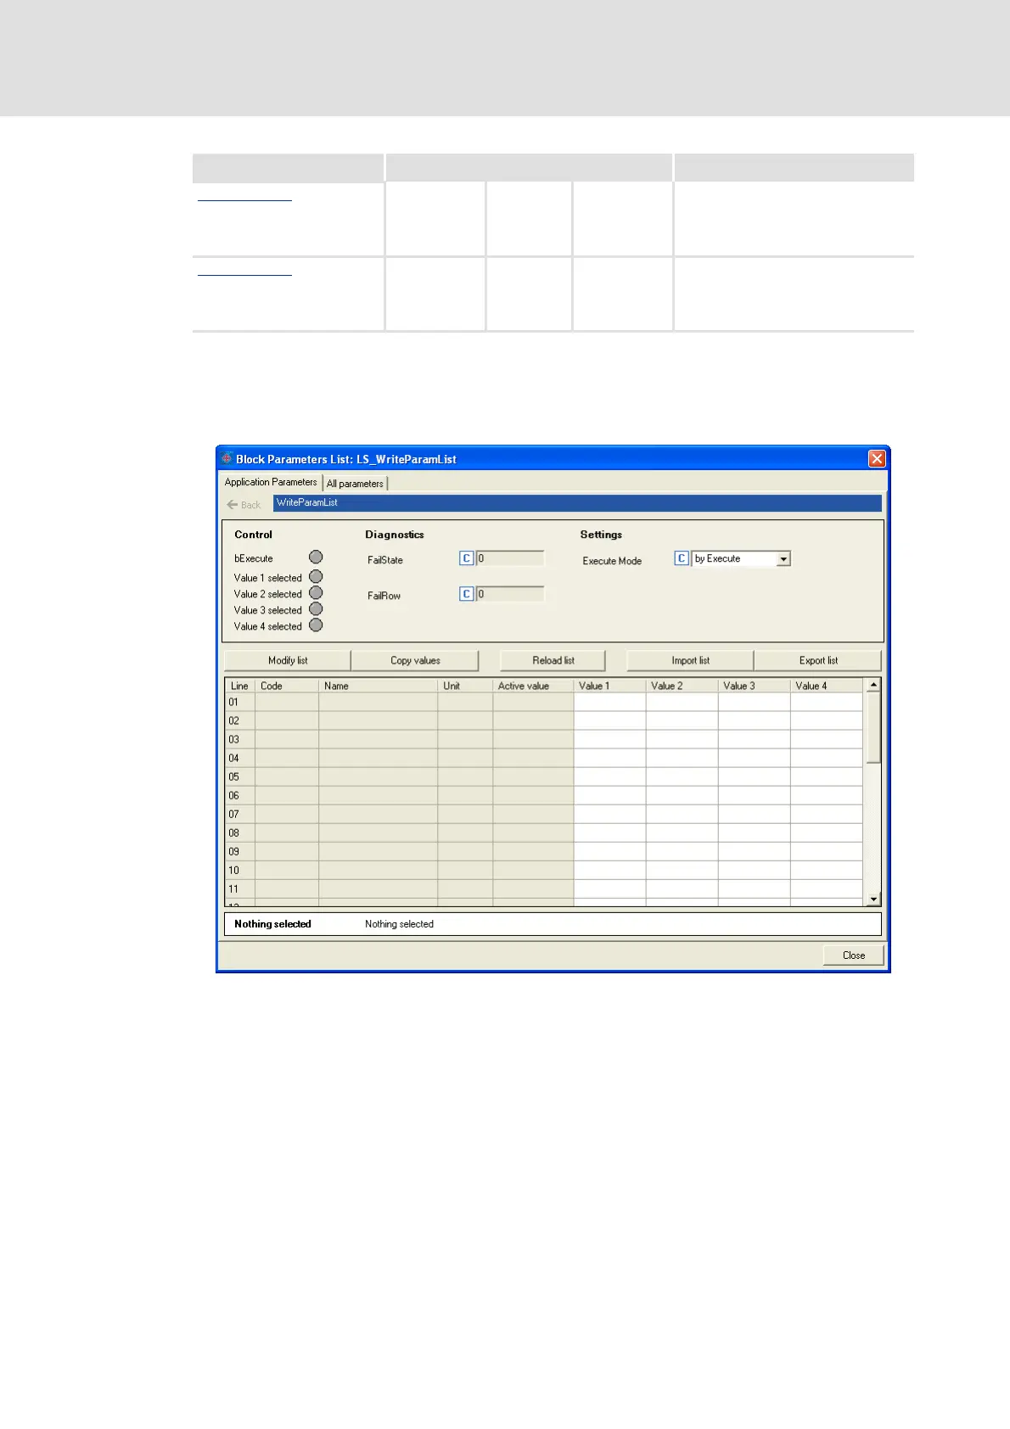The image size is (1010, 1429).
Task: Click the Name column header
Action: 379,686
